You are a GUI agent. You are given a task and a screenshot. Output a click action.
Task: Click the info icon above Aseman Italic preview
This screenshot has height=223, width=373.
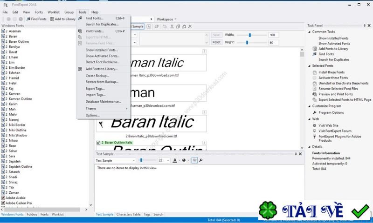(204, 51)
